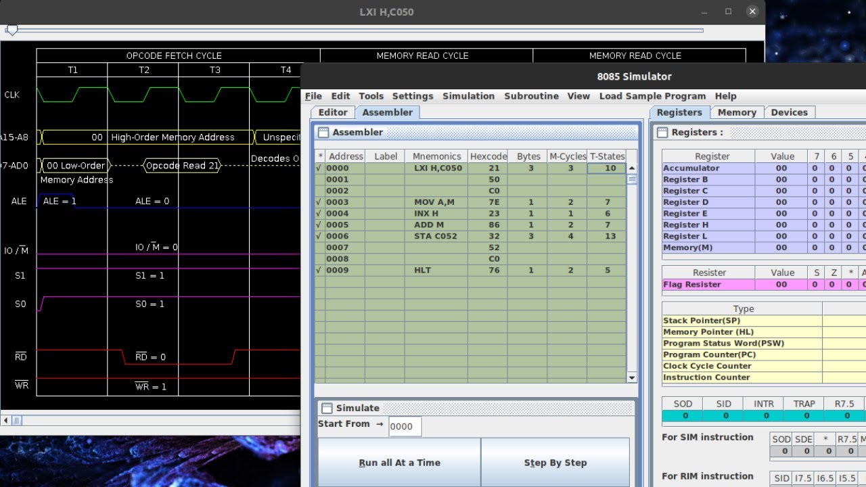Click assembler table scroll down arrow
Viewport: 866px width, 487px height.
coord(632,377)
